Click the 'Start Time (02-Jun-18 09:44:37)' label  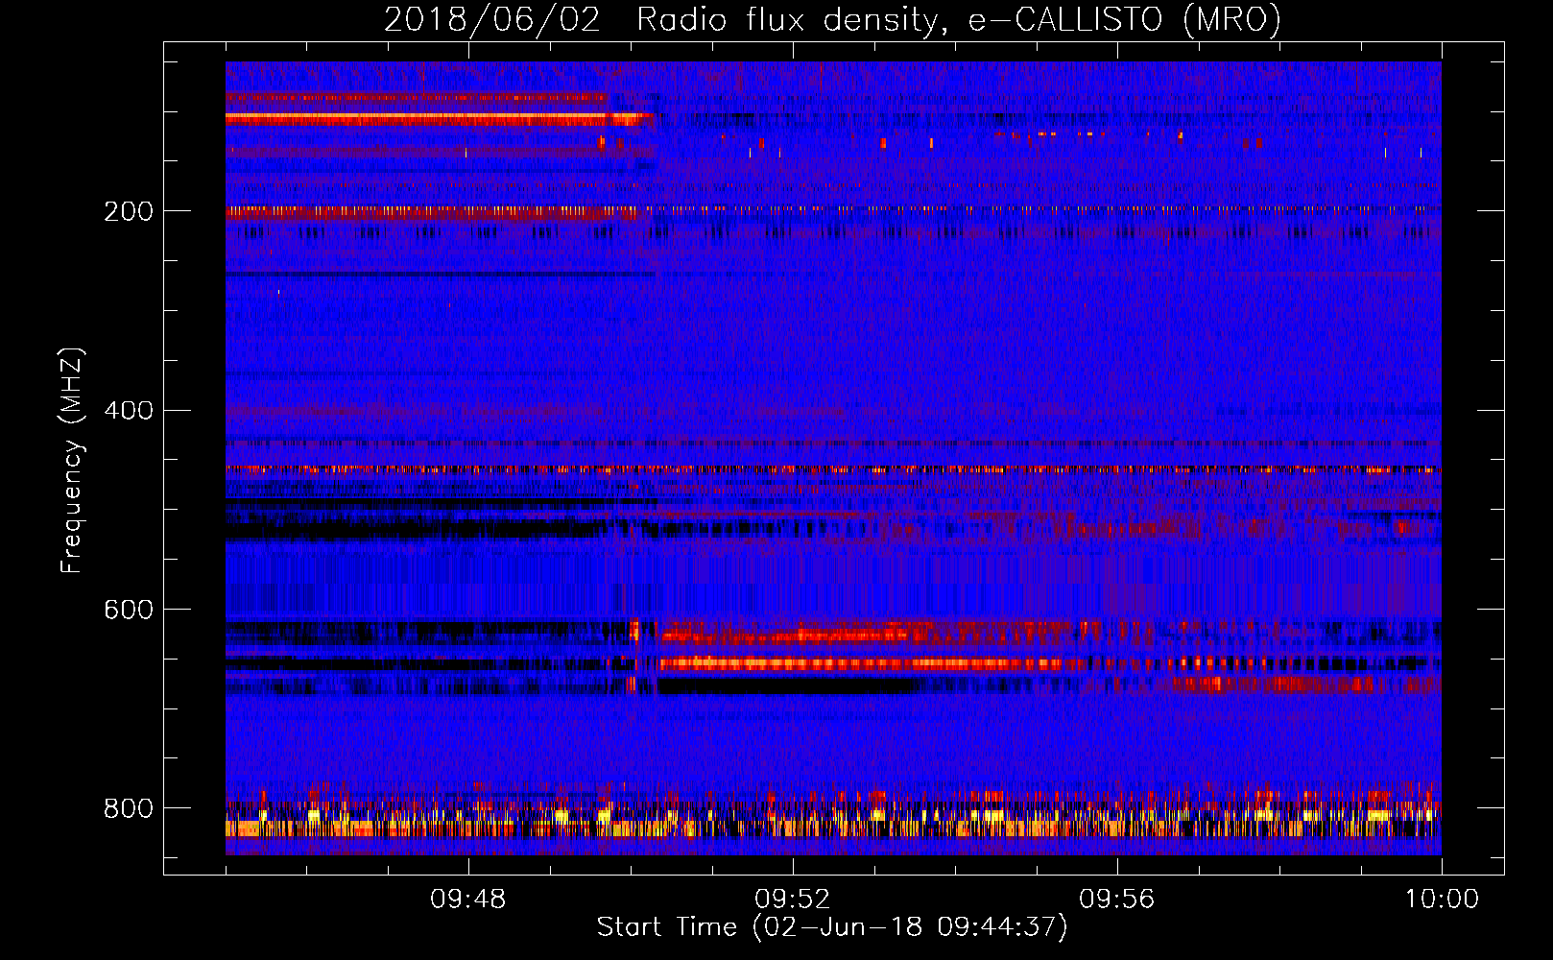832,927
